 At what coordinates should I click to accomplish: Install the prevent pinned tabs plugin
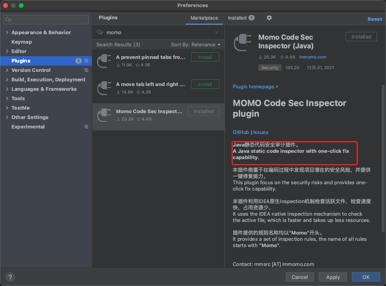[205, 57]
